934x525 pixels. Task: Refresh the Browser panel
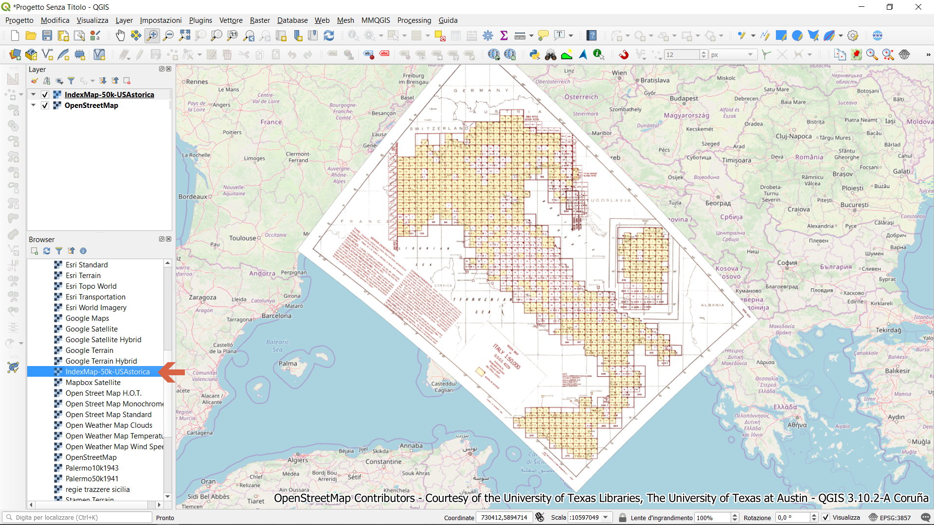(47, 251)
